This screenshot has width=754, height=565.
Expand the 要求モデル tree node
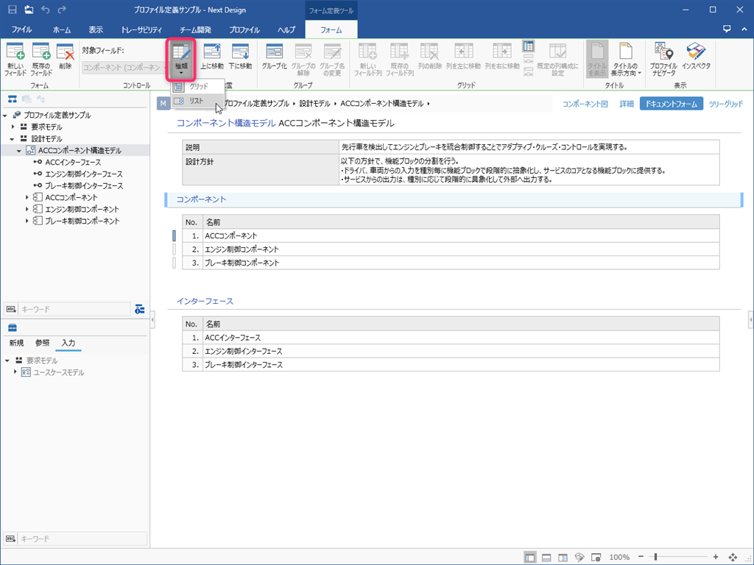(x=13, y=127)
